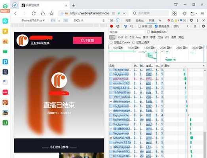Click the device width input field
This screenshot has height=158, width=207.
(x=53, y=21)
